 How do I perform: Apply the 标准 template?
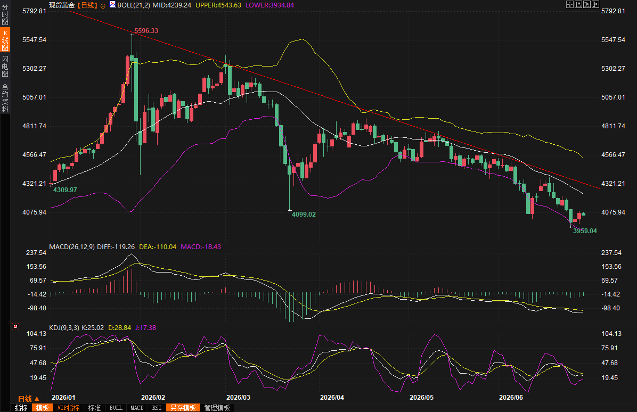tap(94, 408)
